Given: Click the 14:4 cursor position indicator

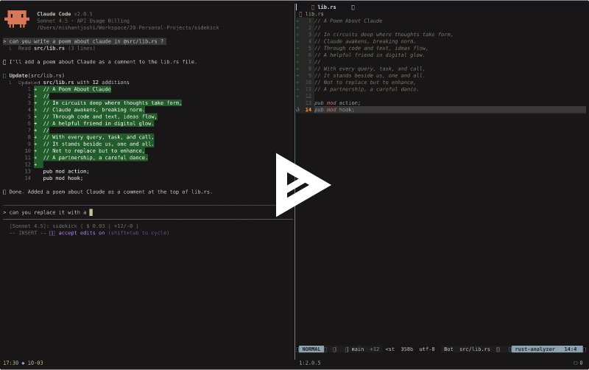Looking at the screenshot, I should [x=570, y=349].
